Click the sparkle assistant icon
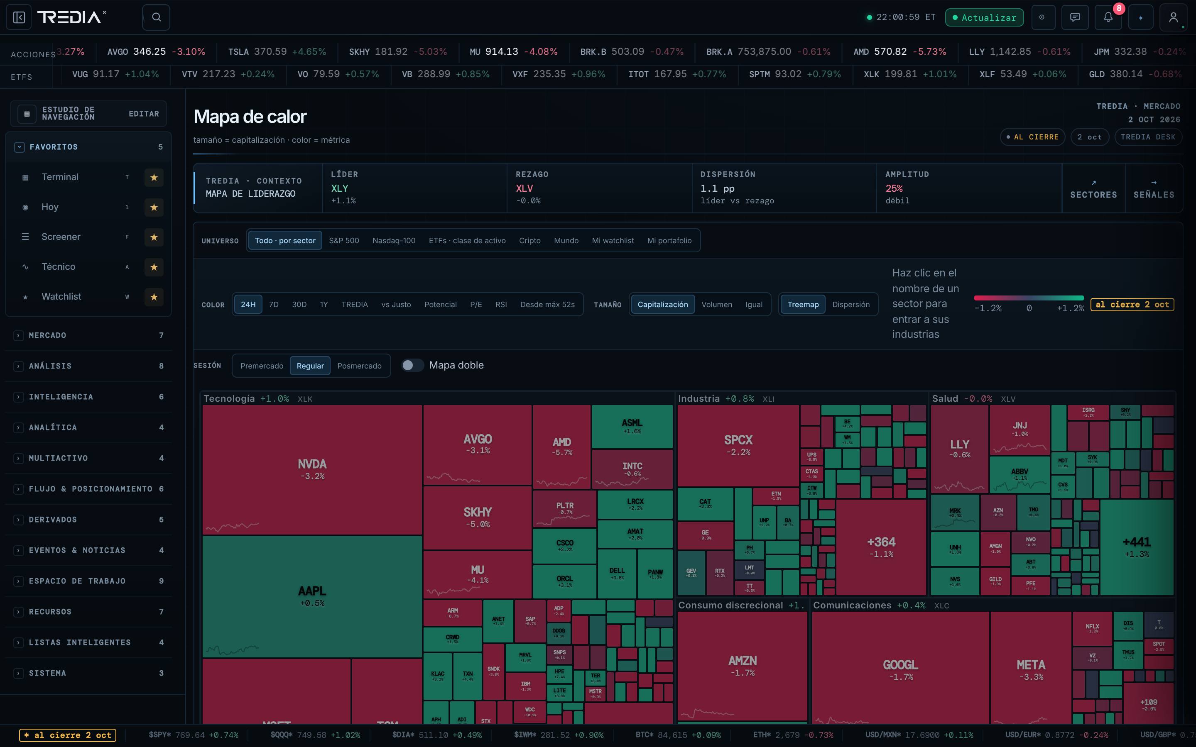1196x747 pixels. coord(1141,17)
